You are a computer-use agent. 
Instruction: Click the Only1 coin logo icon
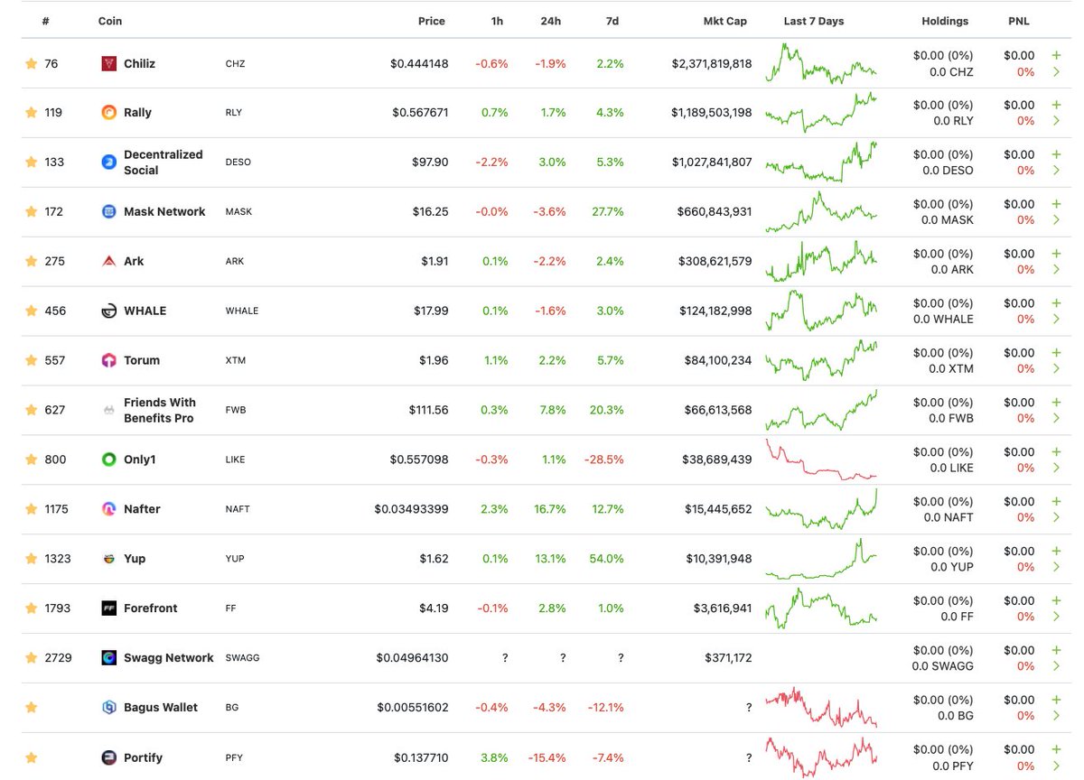point(108,460)
